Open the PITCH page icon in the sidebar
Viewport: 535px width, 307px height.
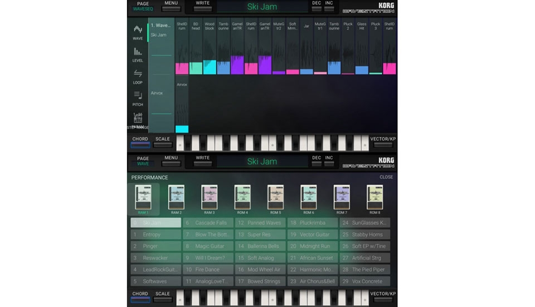click(x=138, y=98)
